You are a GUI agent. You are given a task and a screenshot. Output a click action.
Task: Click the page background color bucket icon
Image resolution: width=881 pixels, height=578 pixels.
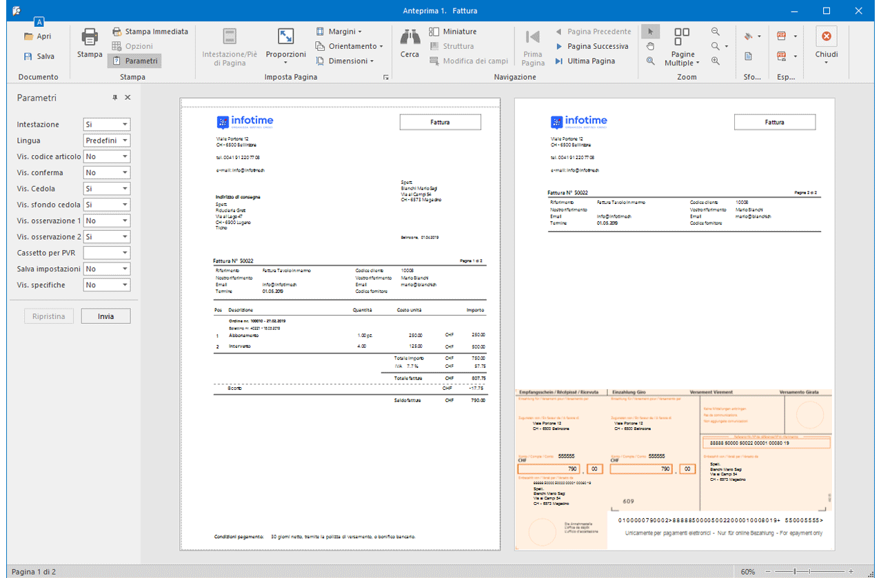(749, 37)
